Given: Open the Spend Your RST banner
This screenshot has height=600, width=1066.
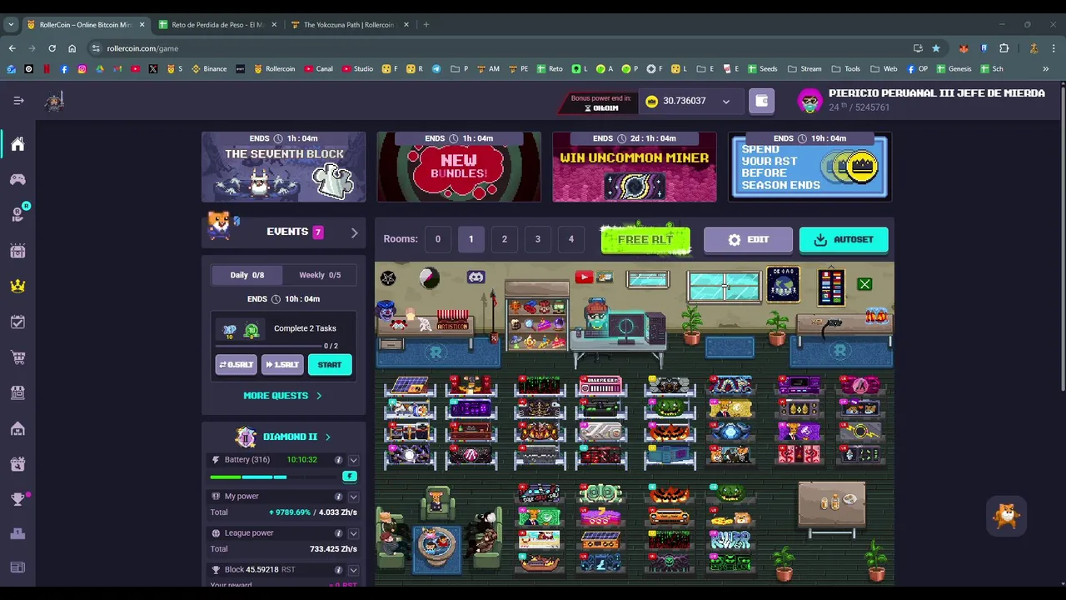Looking at the screenshot, I should [809, 167].
